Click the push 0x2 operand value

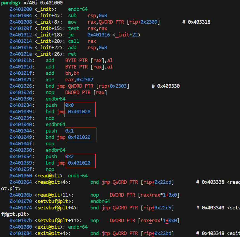[x=69, y=157]
